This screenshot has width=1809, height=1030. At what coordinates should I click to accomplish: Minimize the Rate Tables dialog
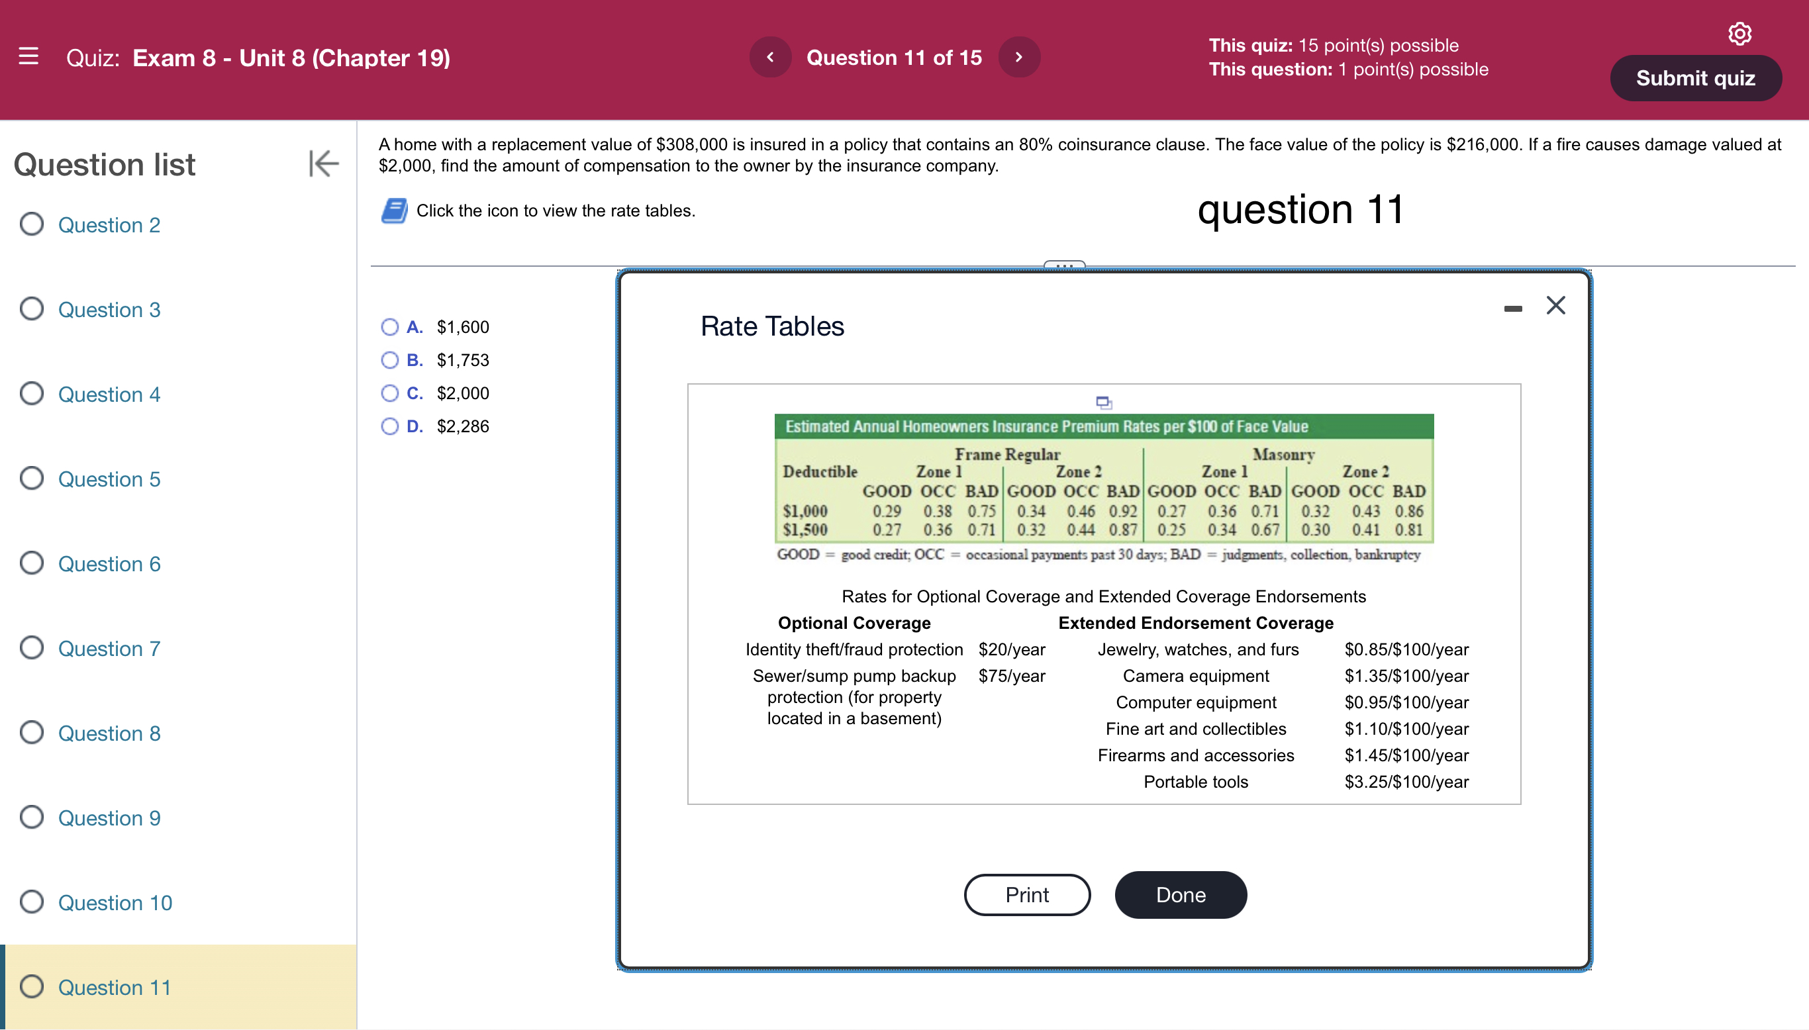coord(1512,308)
